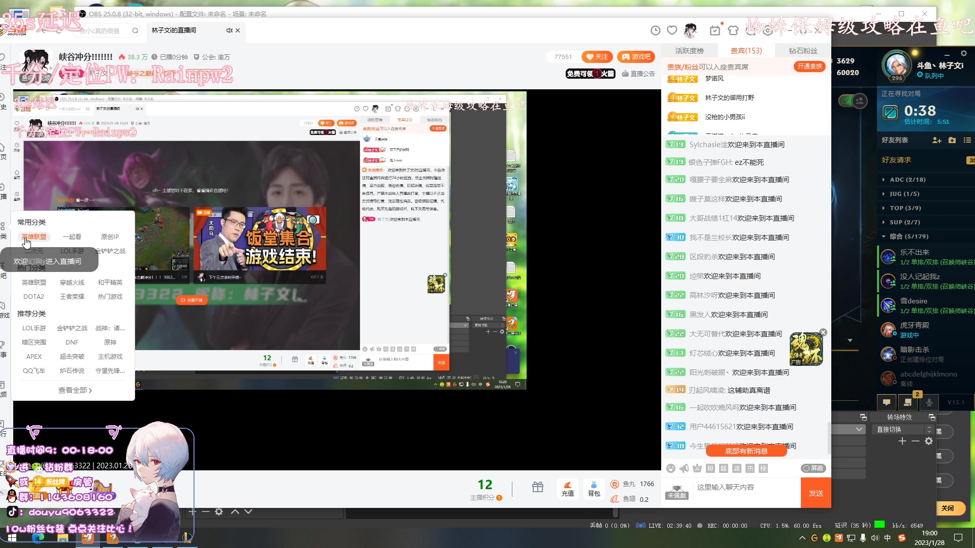Click the add-friend icon next to 好友列表

[936, 141]
